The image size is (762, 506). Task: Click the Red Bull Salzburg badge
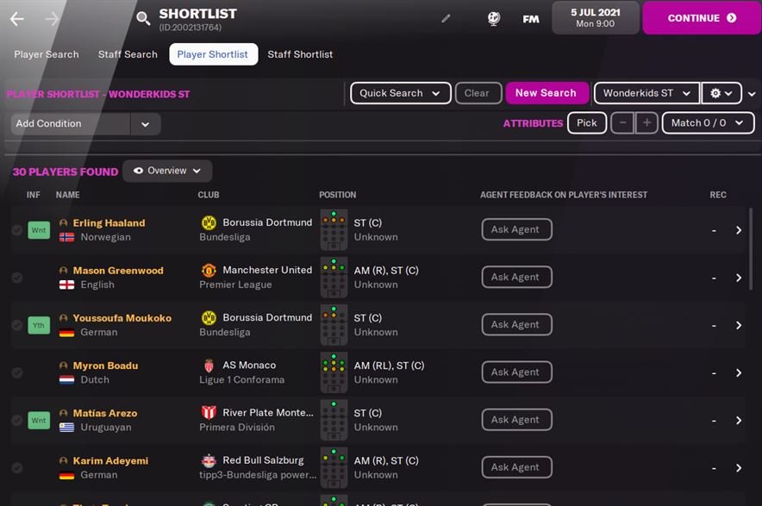click(x=209, y=460)
